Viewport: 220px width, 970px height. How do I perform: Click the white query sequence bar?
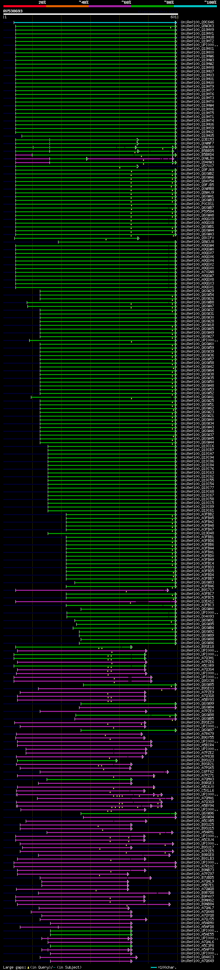tap(91, 14)
